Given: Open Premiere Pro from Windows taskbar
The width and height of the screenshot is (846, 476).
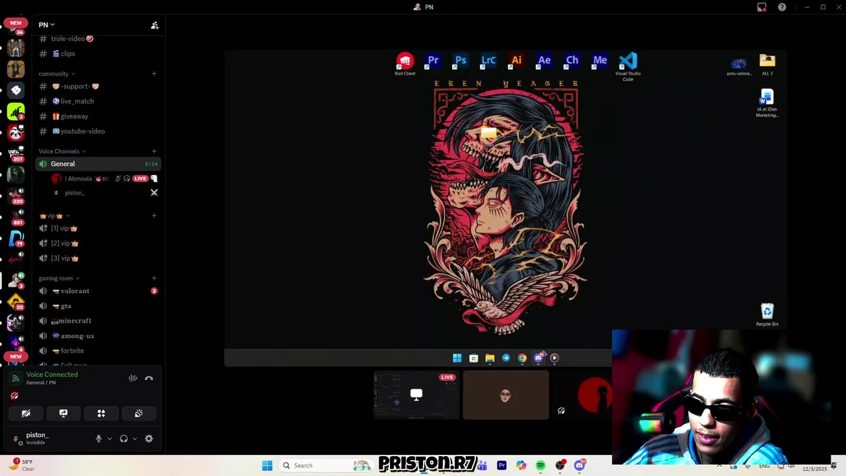Looking at the screenshot, I should click(502, 465).
